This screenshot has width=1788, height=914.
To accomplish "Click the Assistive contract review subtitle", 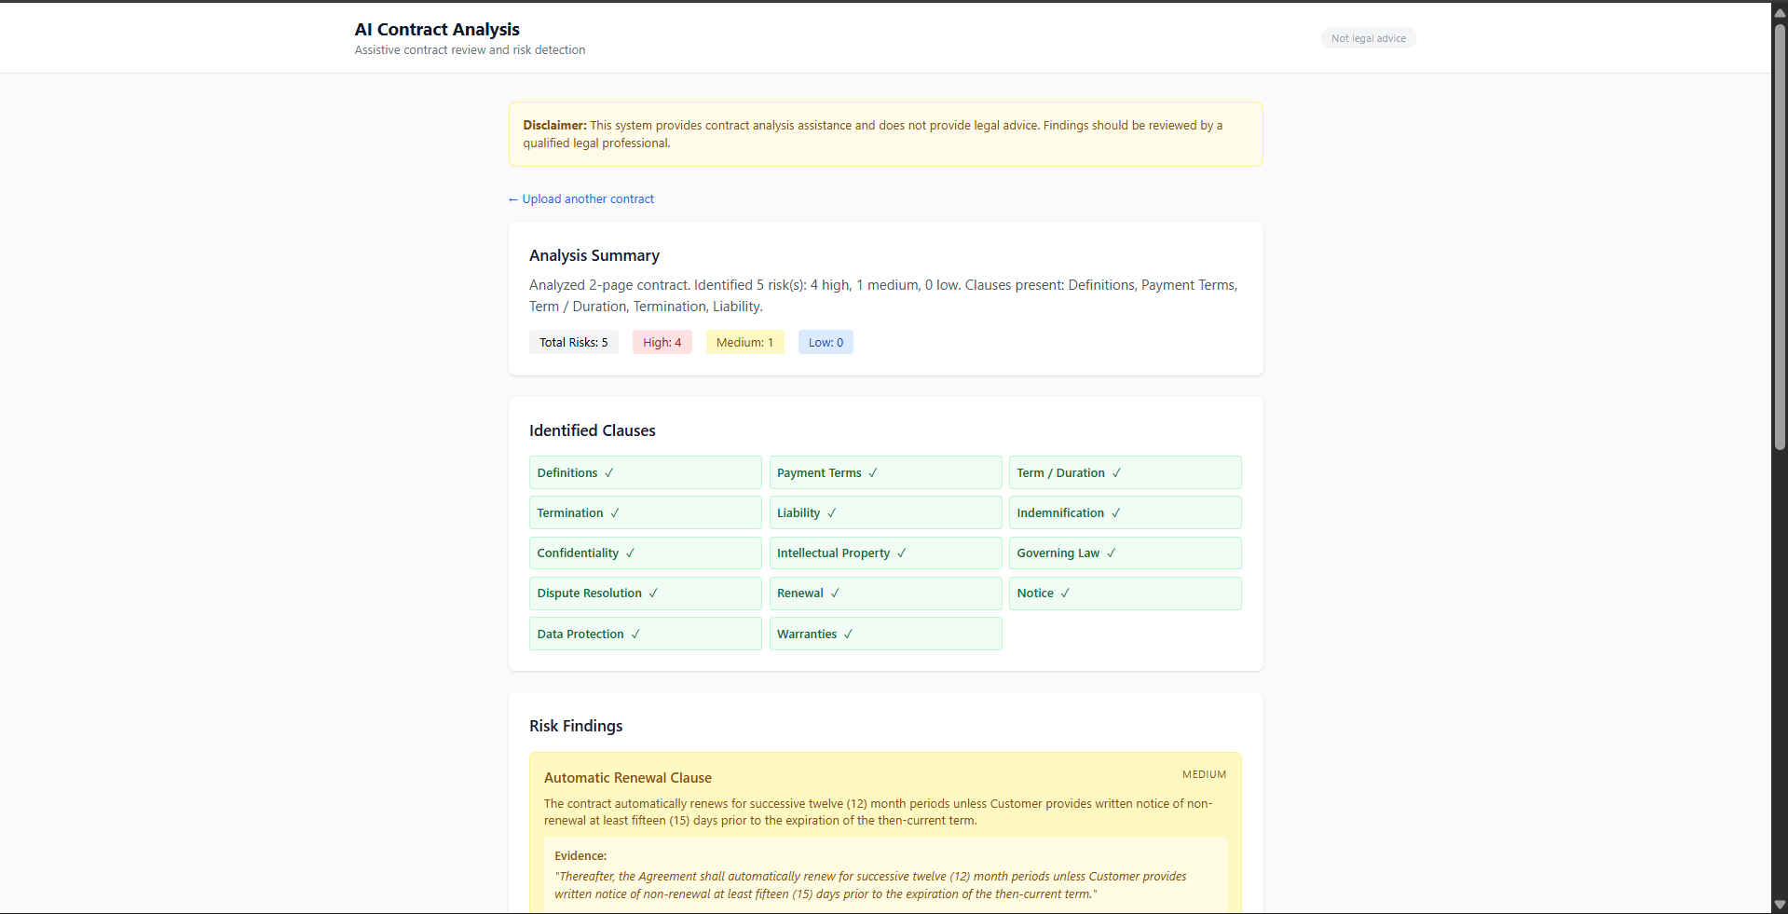I will (470, 50).
